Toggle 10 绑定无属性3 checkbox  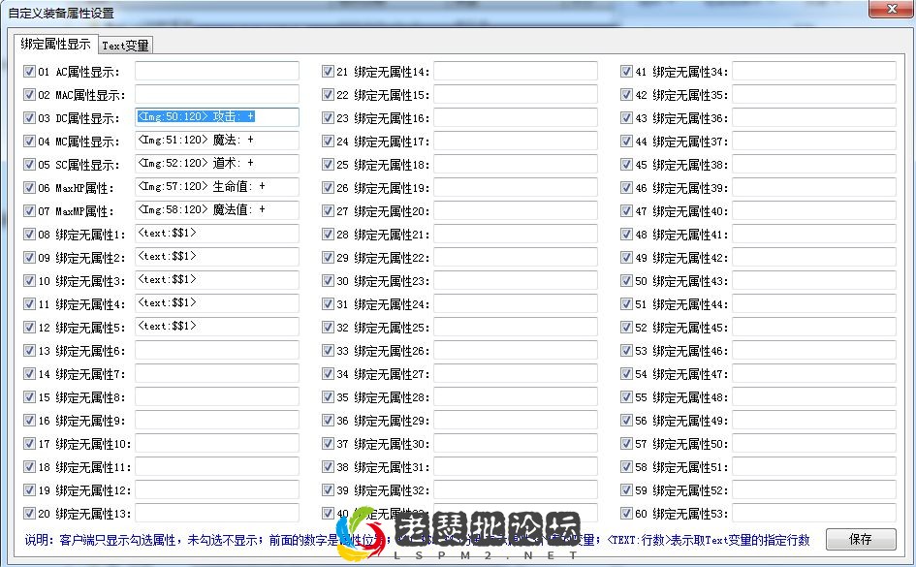pos(29,281)
